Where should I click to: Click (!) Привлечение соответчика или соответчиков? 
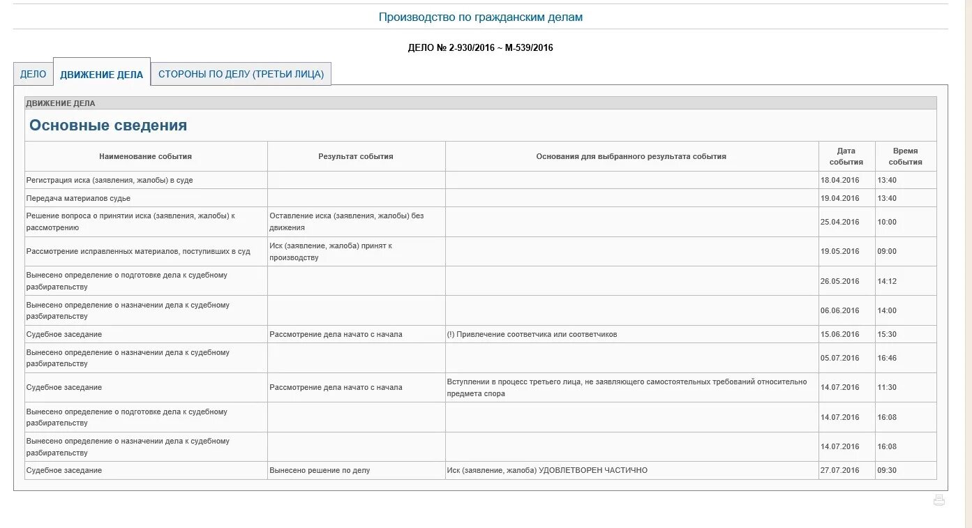pyautogui.click(x=532, y=334)
